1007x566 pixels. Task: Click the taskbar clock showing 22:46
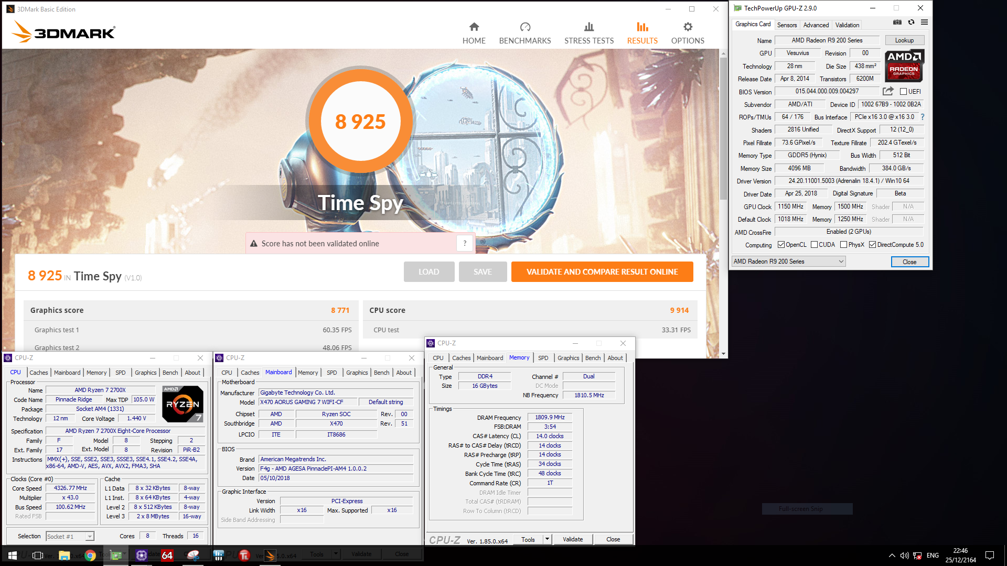pos(960,556)
